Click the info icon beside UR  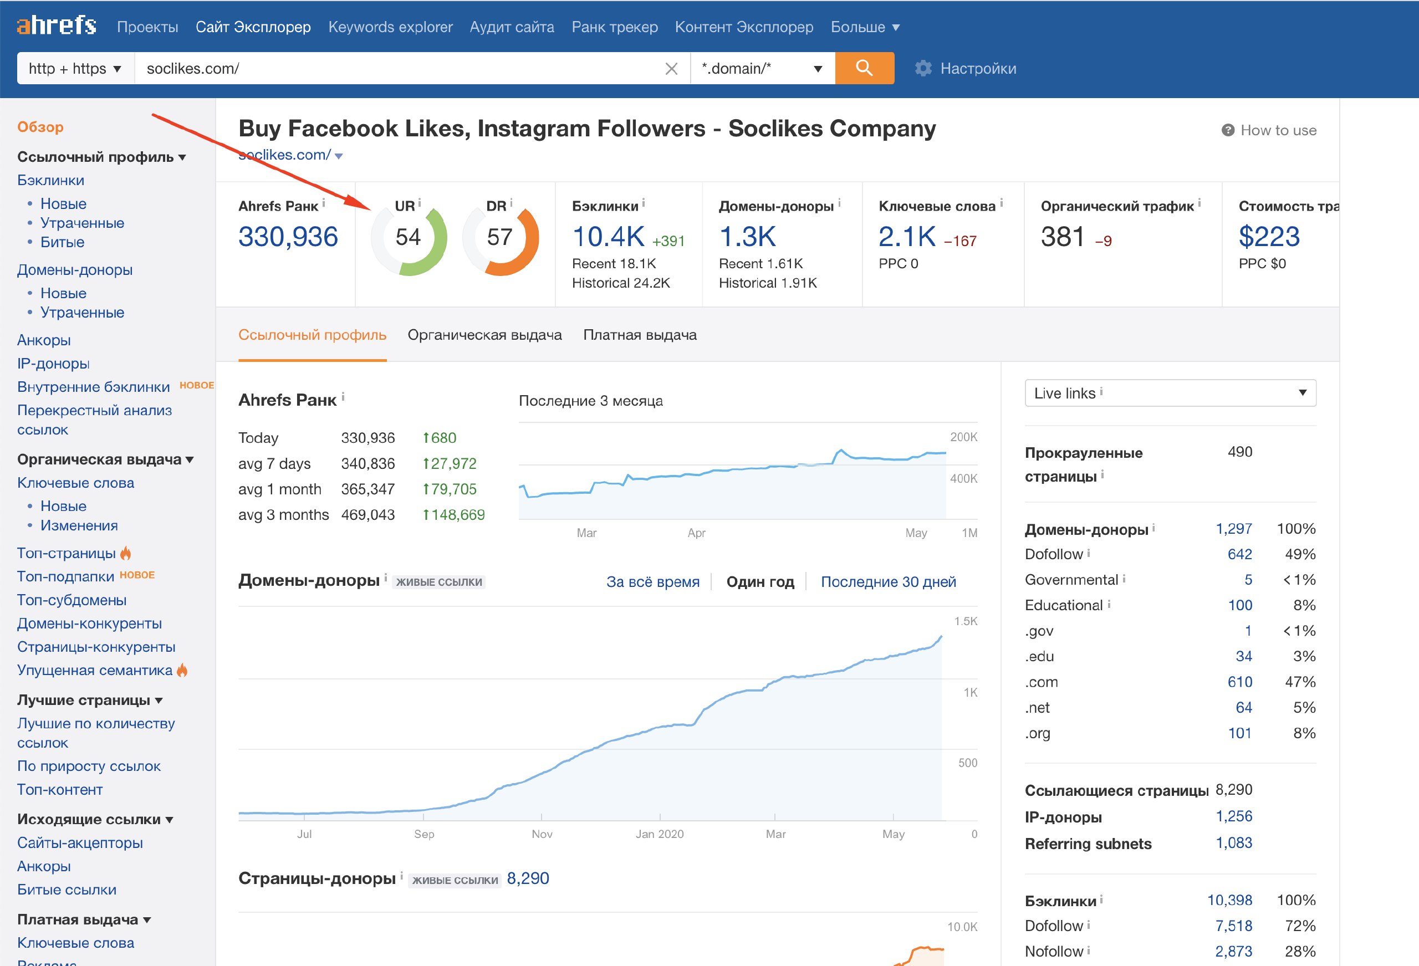[x=420, y=203]
